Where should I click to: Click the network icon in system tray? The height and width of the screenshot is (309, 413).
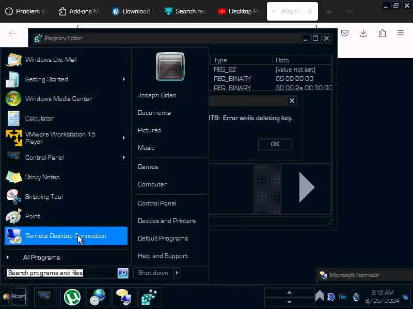click(x=343, y=297)
